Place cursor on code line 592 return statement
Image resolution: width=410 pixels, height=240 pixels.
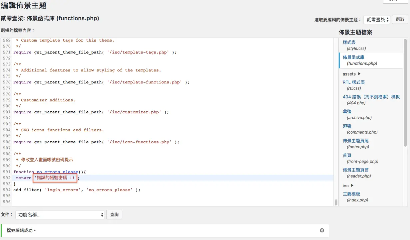pyautogui.click(x=47, y=178)
